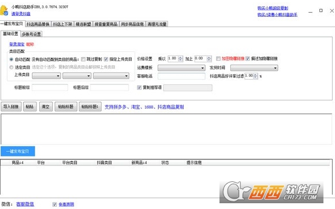
Task: Click the 登录淘宝 link
Action: (17, 44)
